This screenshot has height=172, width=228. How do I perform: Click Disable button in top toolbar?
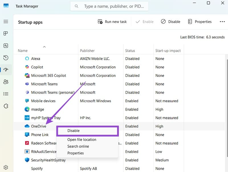coord(170,22)
